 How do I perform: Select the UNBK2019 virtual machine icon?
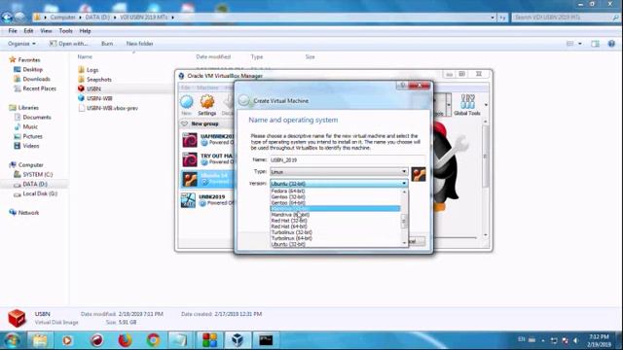tap(188, 200)
